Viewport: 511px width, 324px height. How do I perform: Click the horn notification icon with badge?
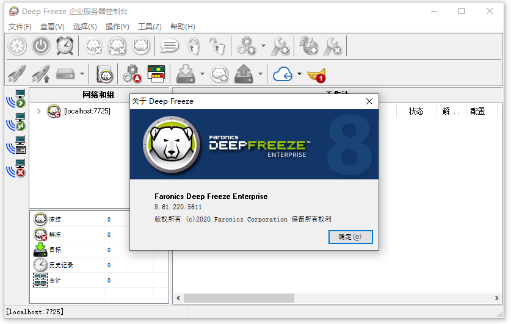coord(317,75)
